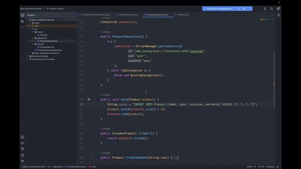The image size is (301, 169).
Task: Open more run actions menu
Action: pyautogui.click(x=250, y=8)
